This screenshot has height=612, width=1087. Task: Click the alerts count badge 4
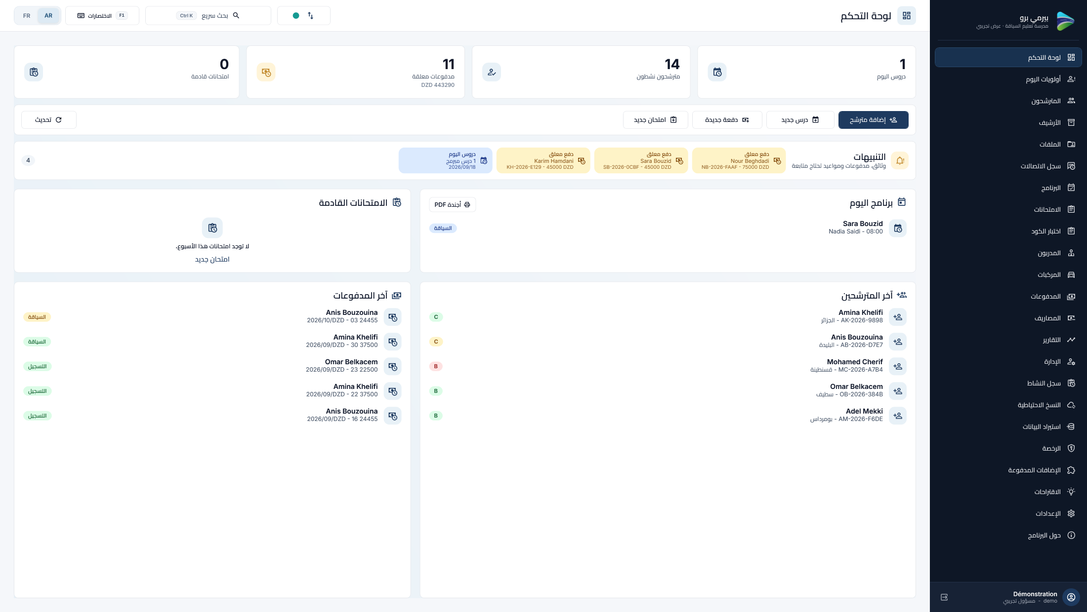28,160
